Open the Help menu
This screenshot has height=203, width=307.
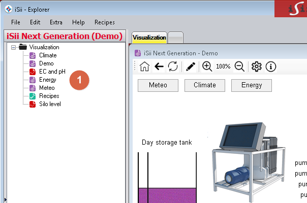tap(78, 22)
